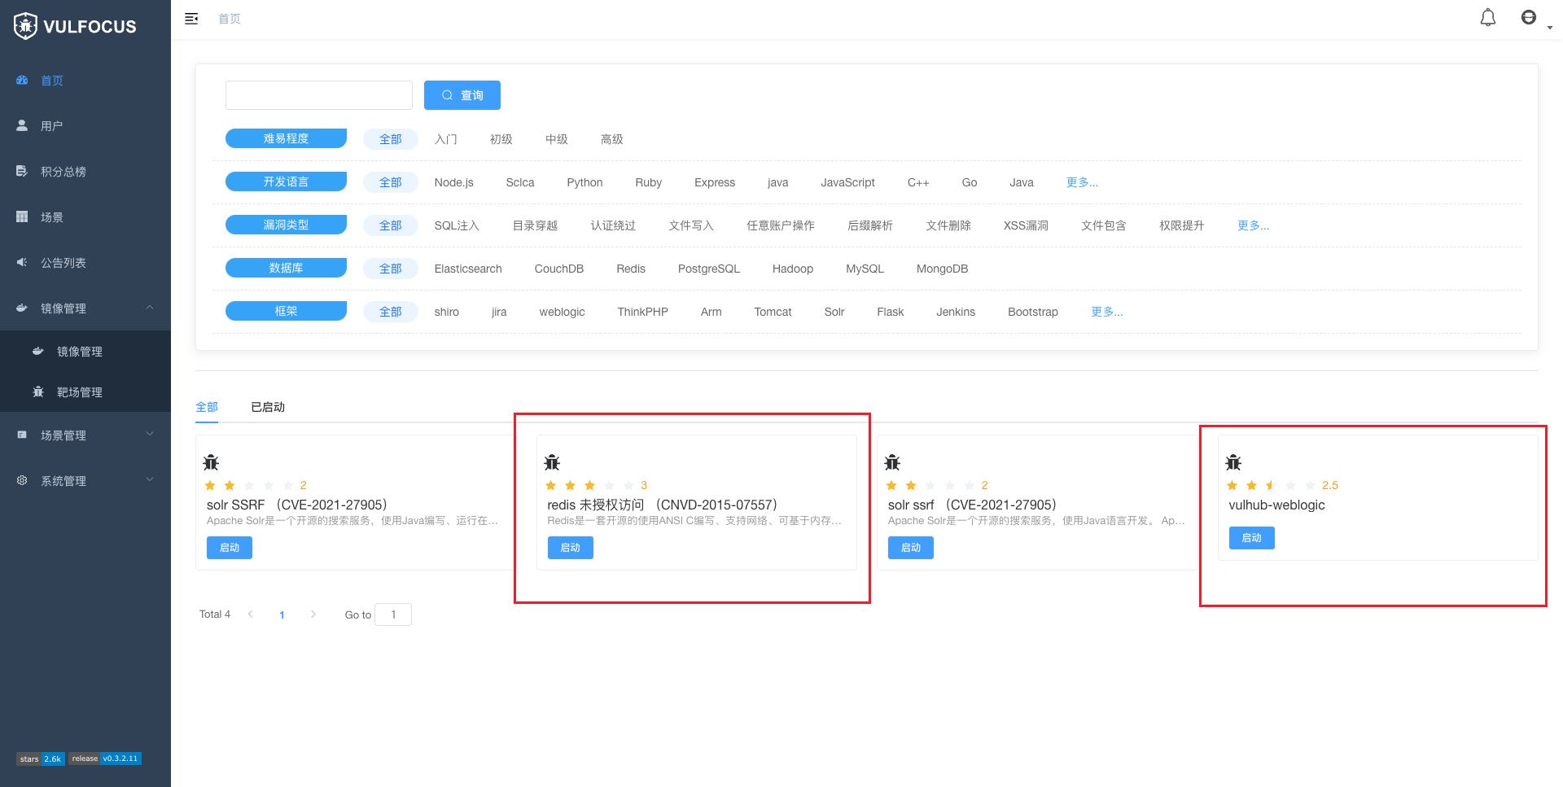Show more languages via 更多 in 开发语言 row
The height and width of the screenshot is (787, 1563).
point(1082,182)
